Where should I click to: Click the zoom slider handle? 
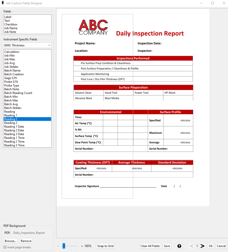[x=64, y=246]
